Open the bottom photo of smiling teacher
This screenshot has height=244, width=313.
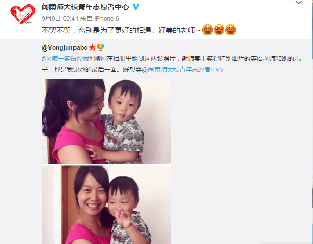click(x=106, y=205)
